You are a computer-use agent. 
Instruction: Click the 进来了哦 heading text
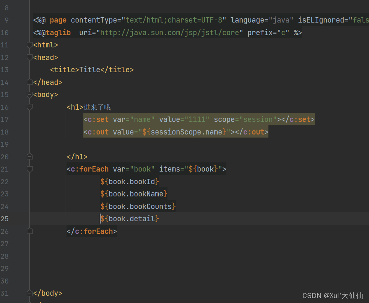[x=97, y=107]
